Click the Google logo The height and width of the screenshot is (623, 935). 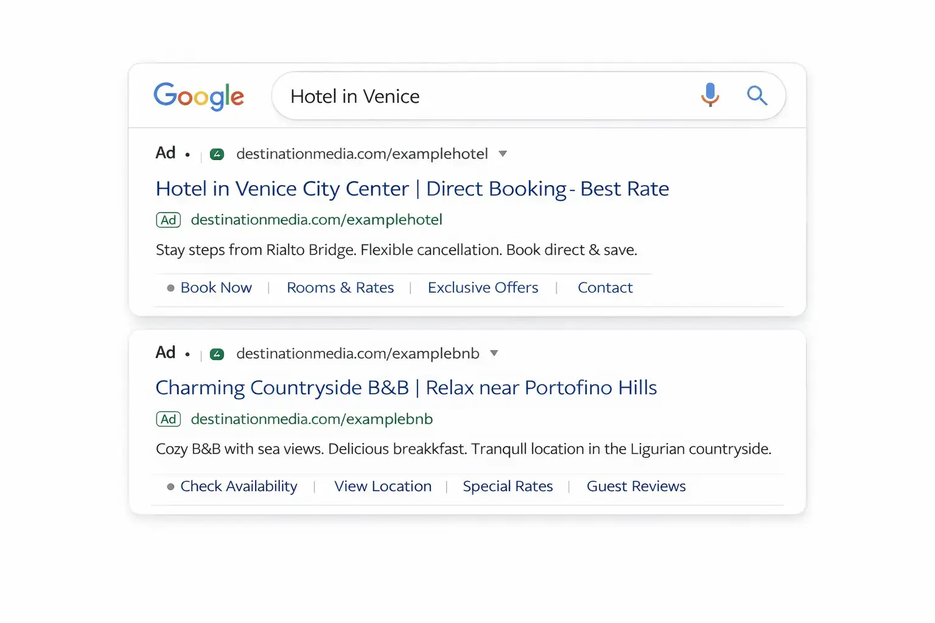199,96
